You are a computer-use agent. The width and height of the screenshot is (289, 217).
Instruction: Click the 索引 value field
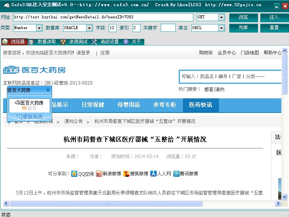136,28
